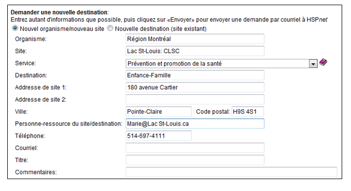Screen dimensions: 351x191
Task: Click the empty Addresse de site 2 field
Action: pyautogui.click(x=195, y=99)
